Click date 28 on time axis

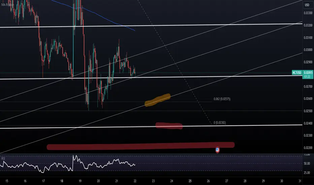[245, 181]
